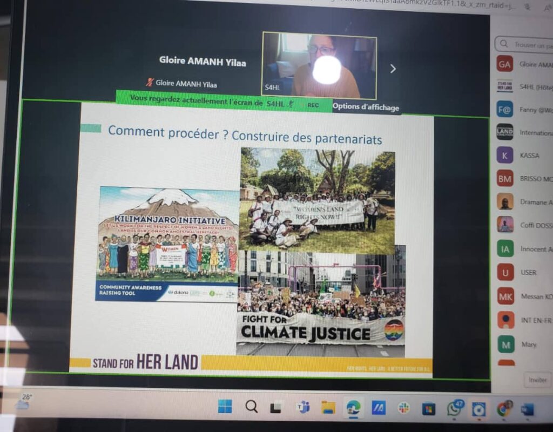Image resolution: width=553 pixels, height=432 pixels.
Task: Open the Slack taskbar icon
Action: 404,408
